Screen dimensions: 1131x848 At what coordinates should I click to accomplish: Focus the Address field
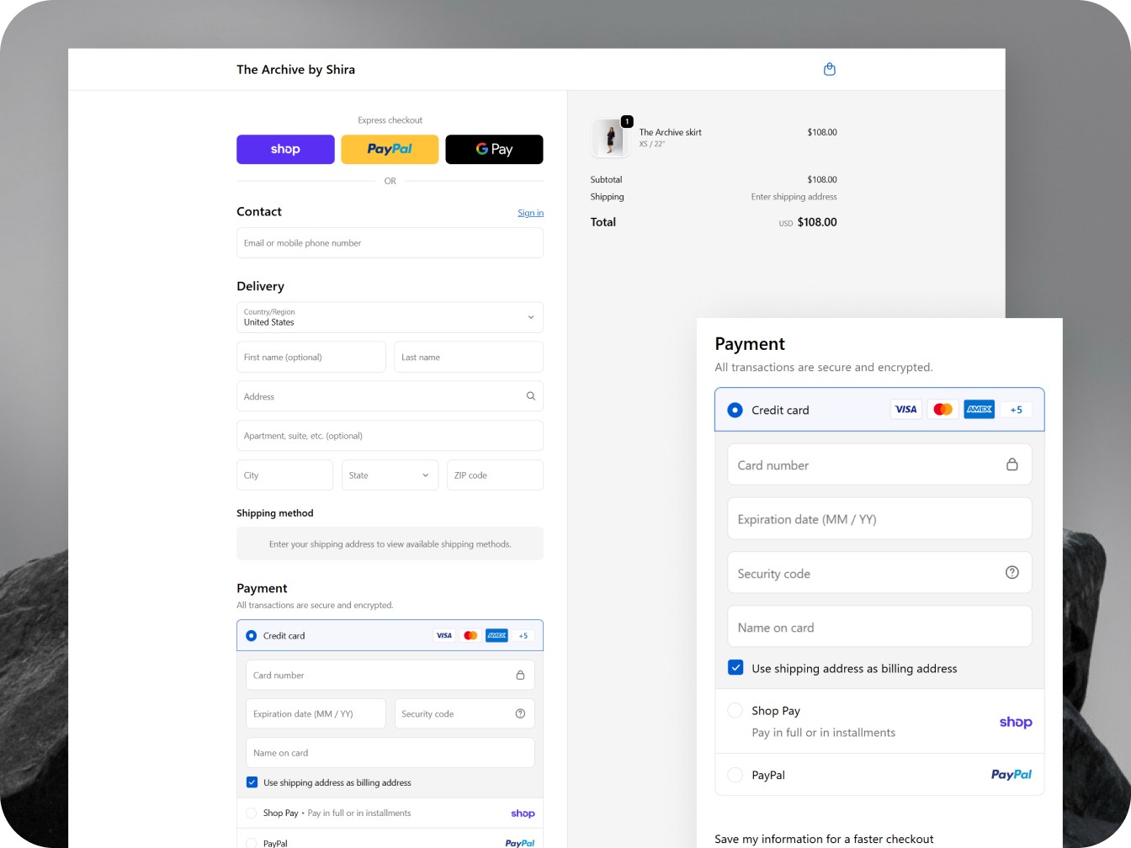390,396
